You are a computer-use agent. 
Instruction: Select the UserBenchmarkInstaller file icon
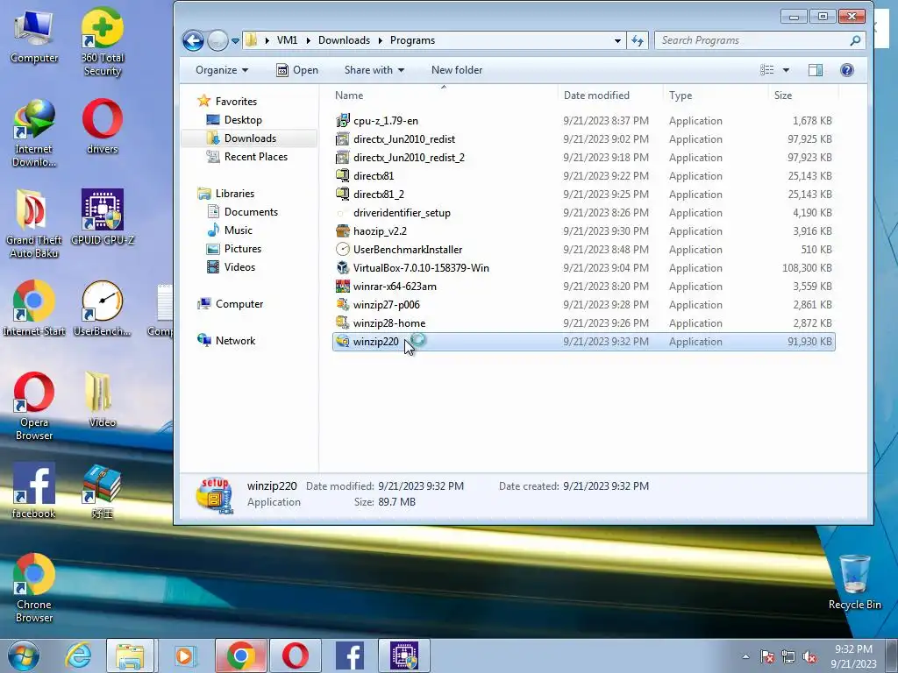(x=343, y=250)
